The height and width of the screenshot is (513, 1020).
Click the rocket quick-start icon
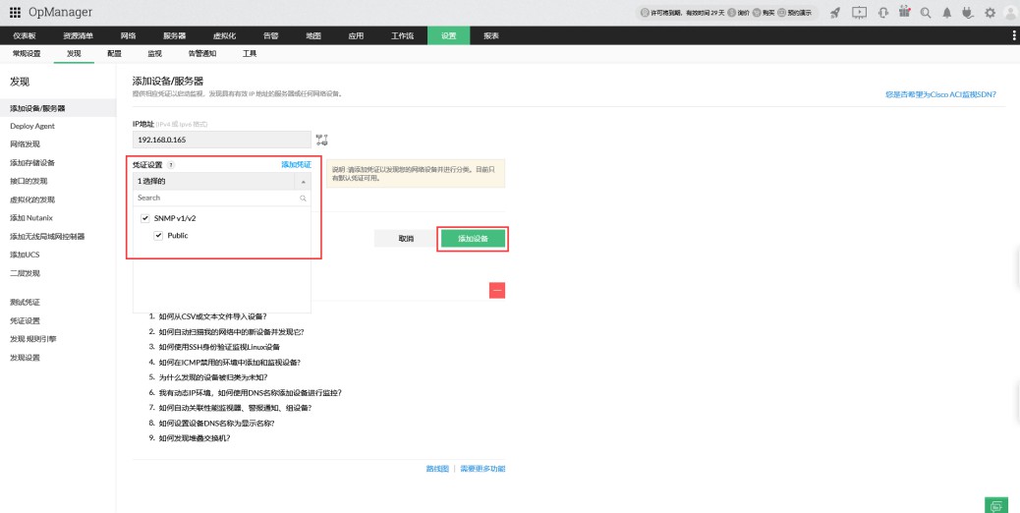pyautogui.click(x=835, y=13)
